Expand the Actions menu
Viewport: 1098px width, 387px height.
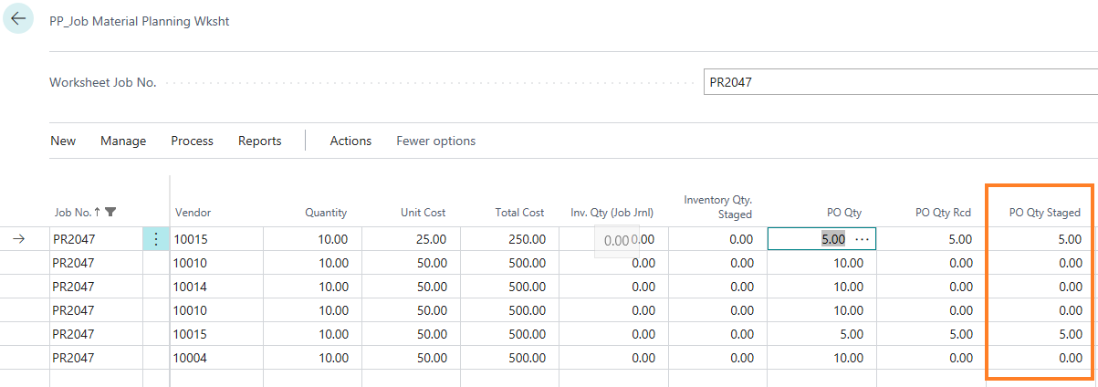click(x=350, y=141)
